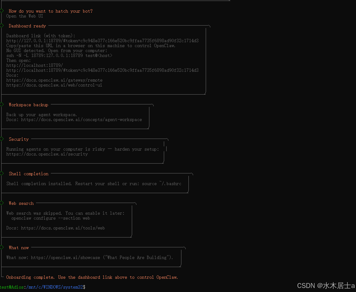Click the http://localhost:18789/ URL without token
Image resolution: width=356 pixels, height=292 pixels.
point(34,65)
